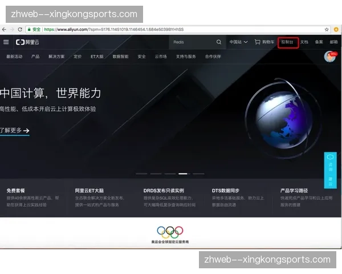Click the green 安全 secure site indicator
342x274 pixels.
pyautogui.click(x=34, y=30)
